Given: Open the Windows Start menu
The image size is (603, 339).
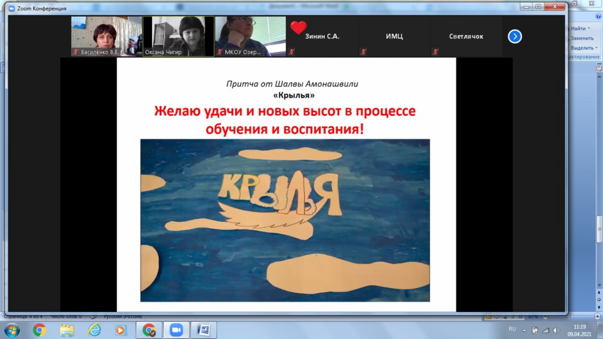Looking at the screenshot, I should tap(12, 330).
